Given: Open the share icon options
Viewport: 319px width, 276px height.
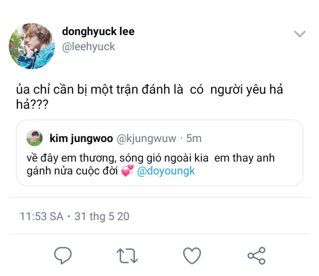Looking at the screenshot, I should click(x=256, y=256).
